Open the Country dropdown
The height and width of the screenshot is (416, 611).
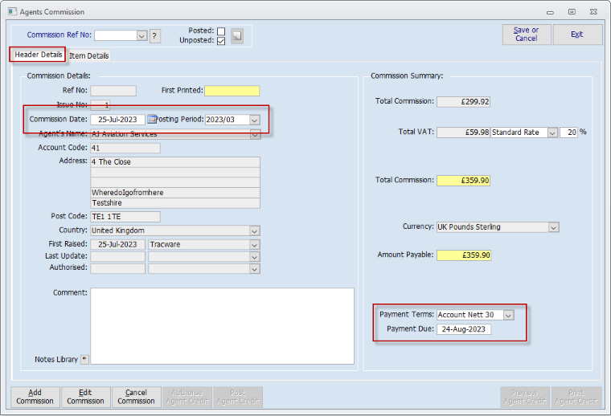(254, 230)
